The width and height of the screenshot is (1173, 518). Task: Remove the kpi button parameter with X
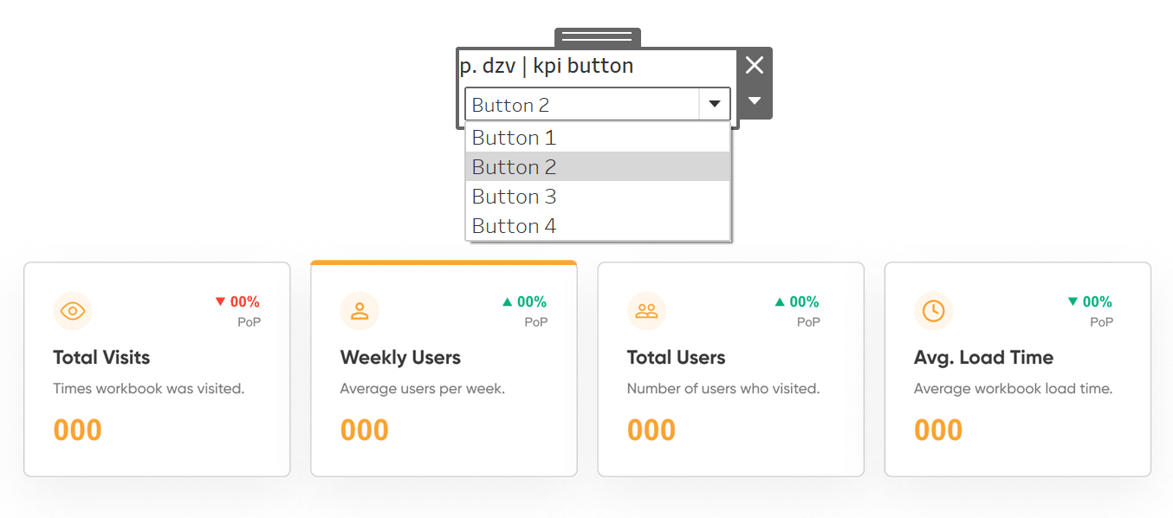click(x=755, y=65)
